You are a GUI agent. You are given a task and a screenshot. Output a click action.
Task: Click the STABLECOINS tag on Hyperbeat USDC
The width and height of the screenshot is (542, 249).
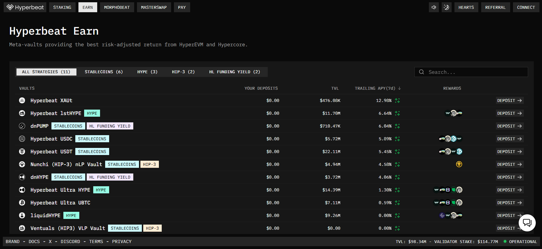pyautogui.click(x=92, y=139)
